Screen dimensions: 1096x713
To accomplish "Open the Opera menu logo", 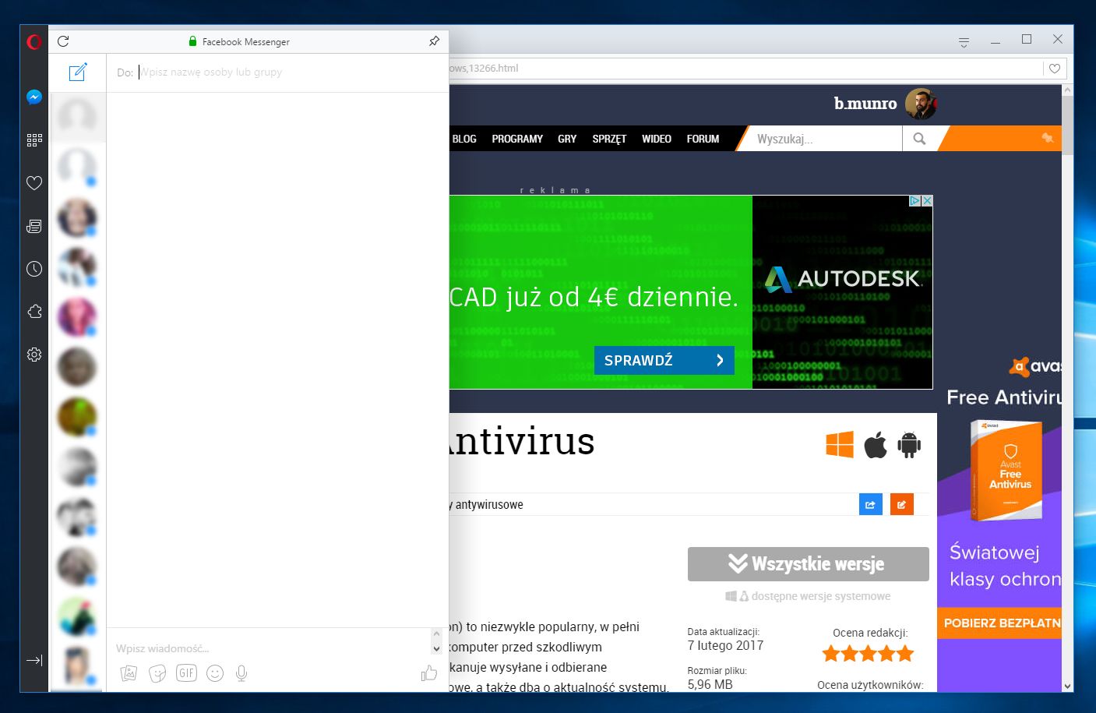I will point(34,41).
